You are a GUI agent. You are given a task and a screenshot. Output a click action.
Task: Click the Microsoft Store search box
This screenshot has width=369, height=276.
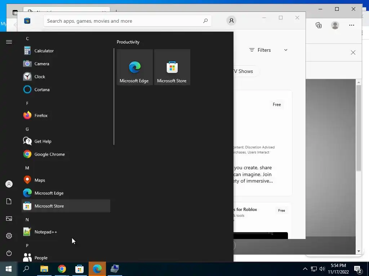pyautogui.click(x=127, y=21)
